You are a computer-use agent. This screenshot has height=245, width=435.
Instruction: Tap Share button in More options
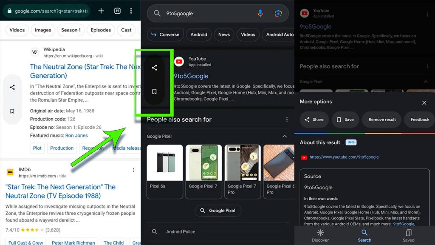314,120
